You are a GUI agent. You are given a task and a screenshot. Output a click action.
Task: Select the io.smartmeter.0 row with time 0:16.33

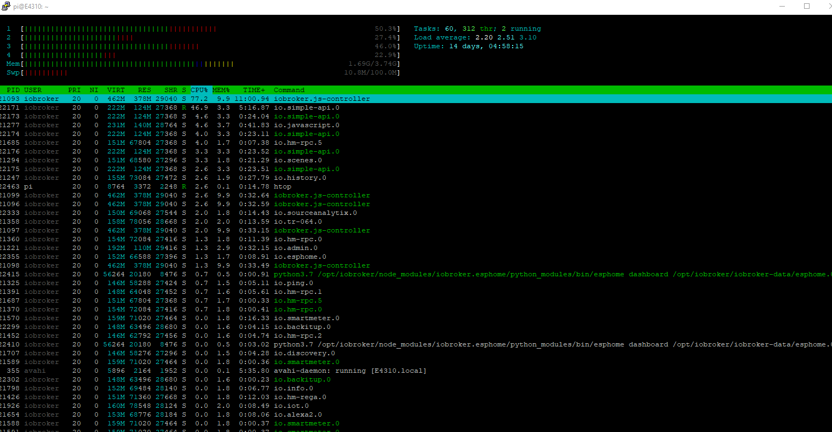pyautogui.click(x=416, y=318)
